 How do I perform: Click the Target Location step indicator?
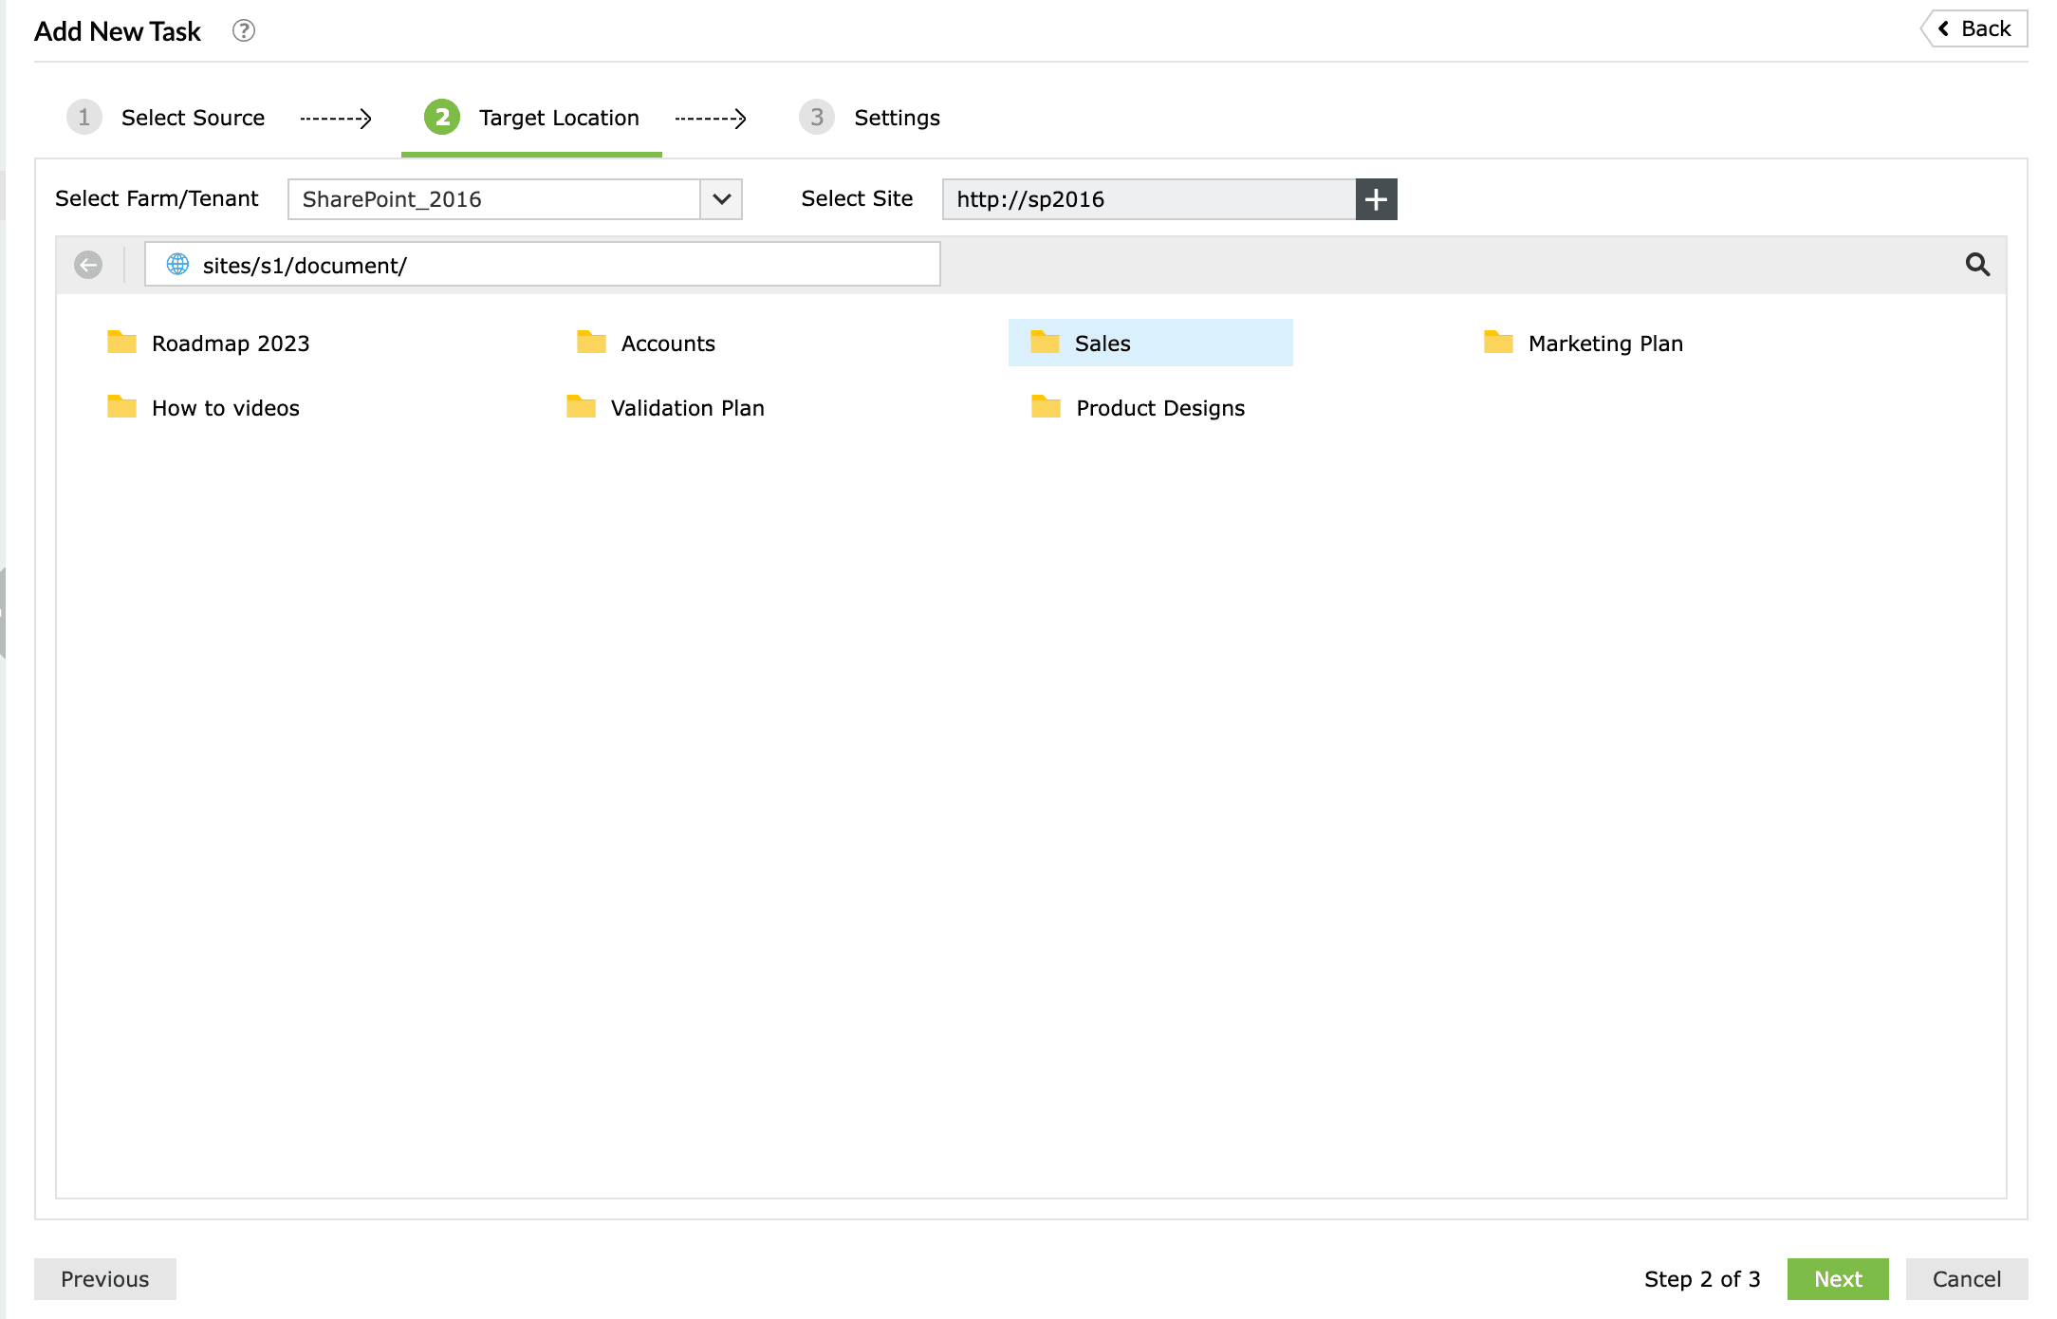(x=559, y=117)
